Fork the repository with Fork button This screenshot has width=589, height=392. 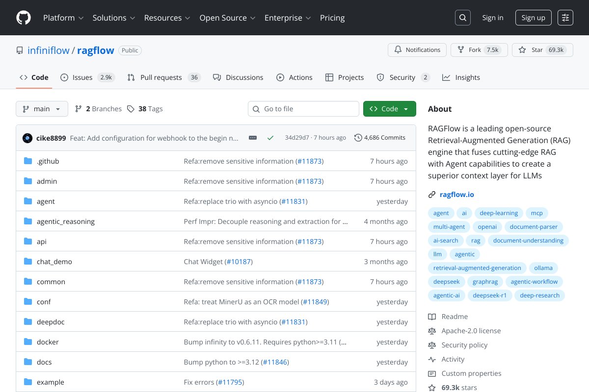(x=479, y=50)
